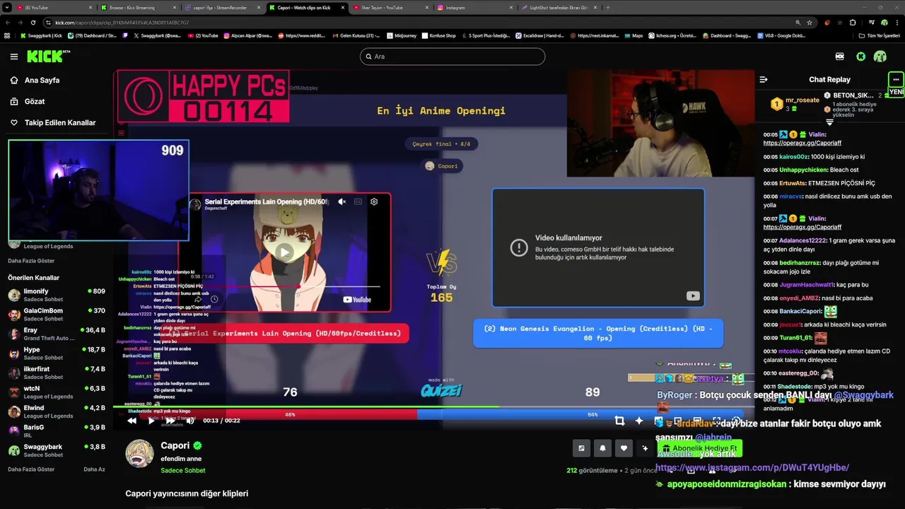Click the Takip Edilen Kanallar heart icon
The width and height of the screenshot is (905, 509).
click(x=13, y=123)
